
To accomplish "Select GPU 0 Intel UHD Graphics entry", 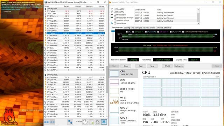I will click(124, 110).
